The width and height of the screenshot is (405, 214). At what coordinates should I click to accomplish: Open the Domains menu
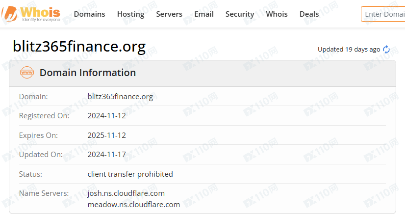coord(89,14)
